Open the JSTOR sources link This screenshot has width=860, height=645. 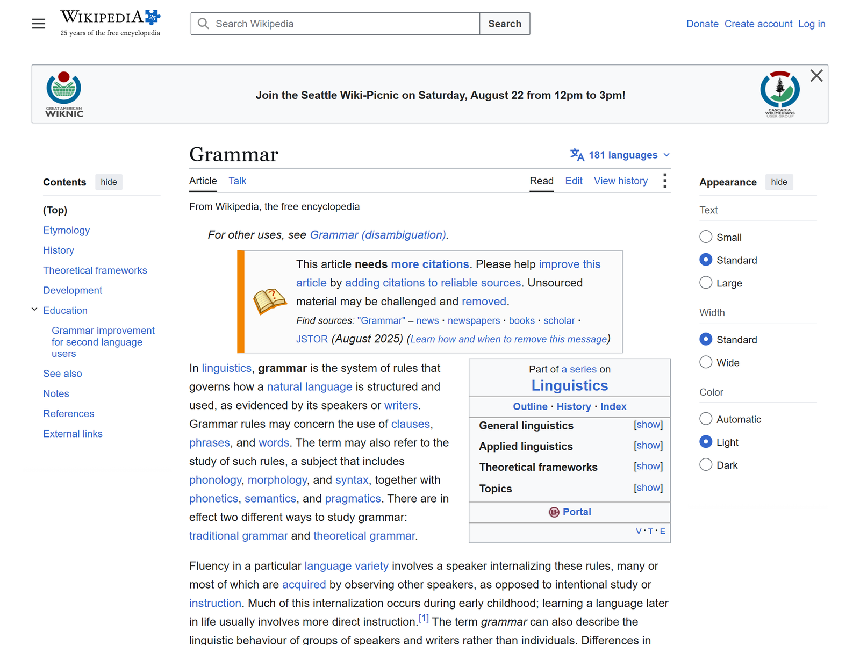click(312, 339)
